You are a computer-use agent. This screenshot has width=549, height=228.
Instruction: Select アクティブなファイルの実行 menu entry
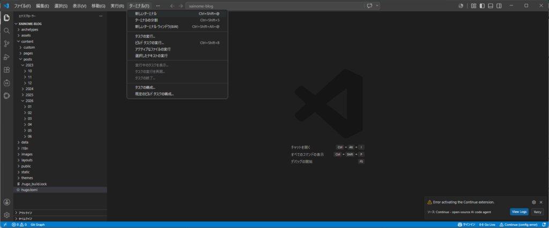pos(177,49)
